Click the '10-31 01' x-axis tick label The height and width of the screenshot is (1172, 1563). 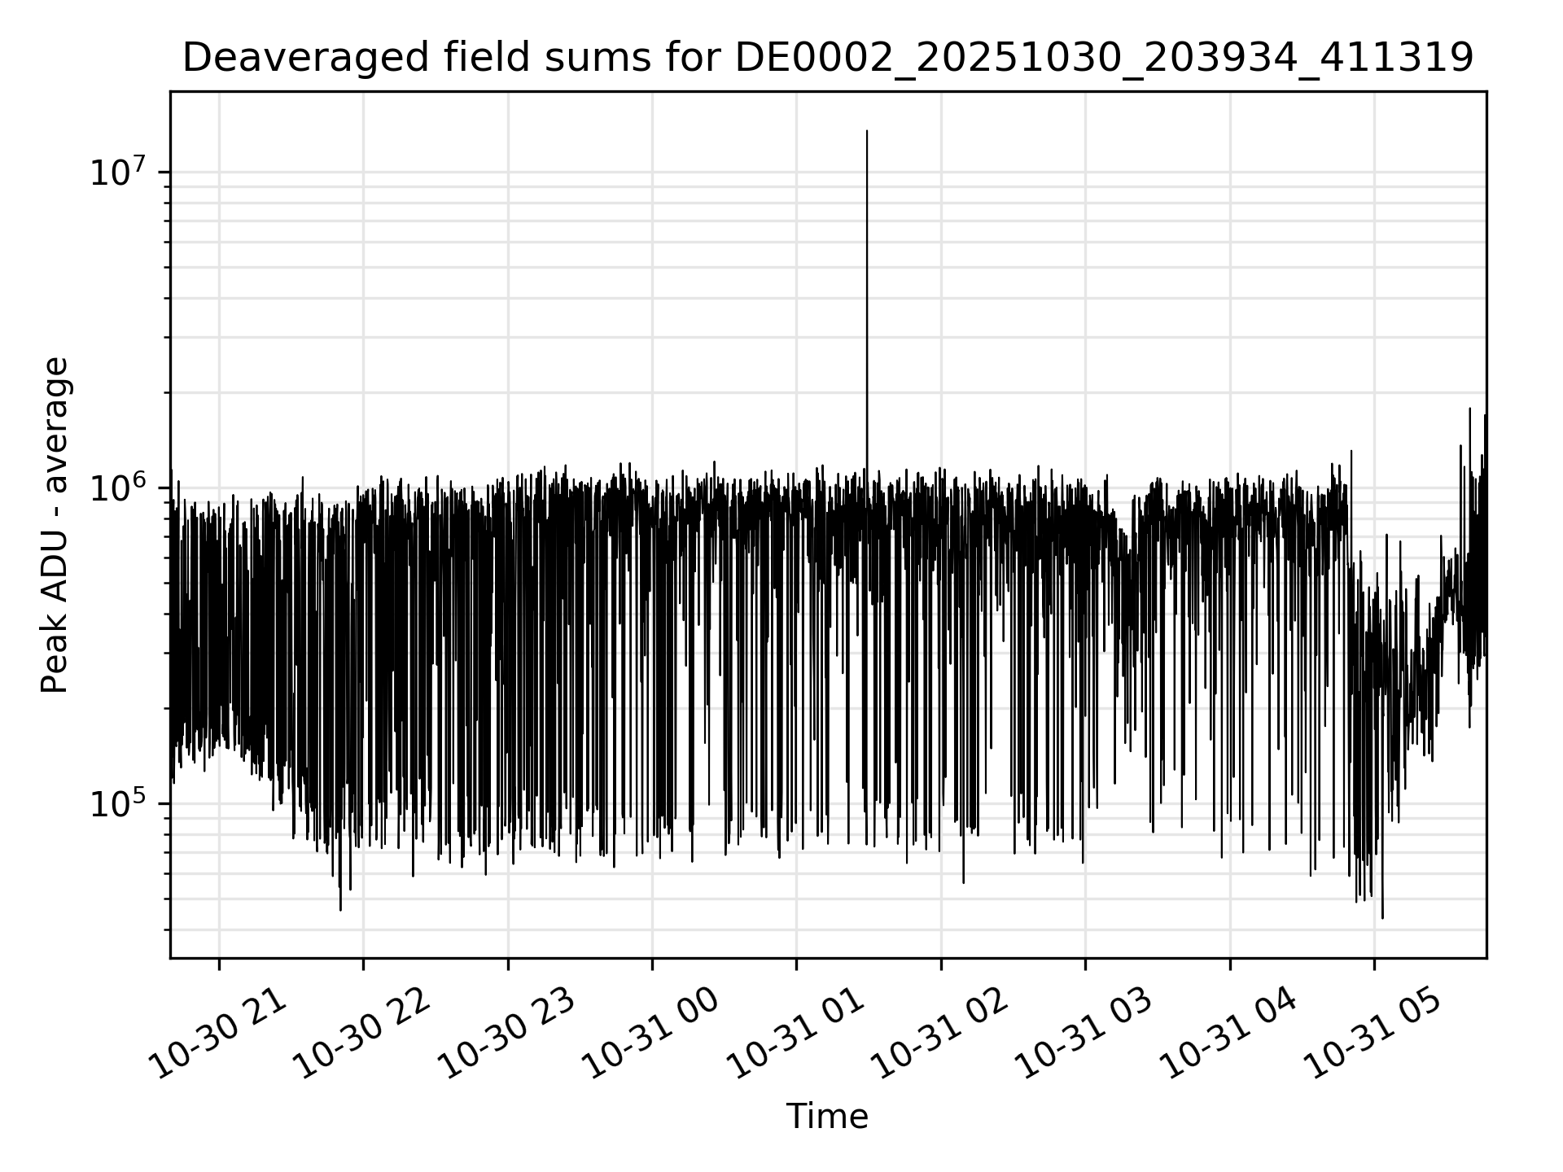pos(795,1034)
